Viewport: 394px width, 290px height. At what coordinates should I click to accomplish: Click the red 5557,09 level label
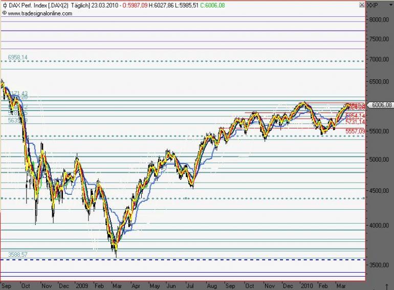click(x=355, y=131)
